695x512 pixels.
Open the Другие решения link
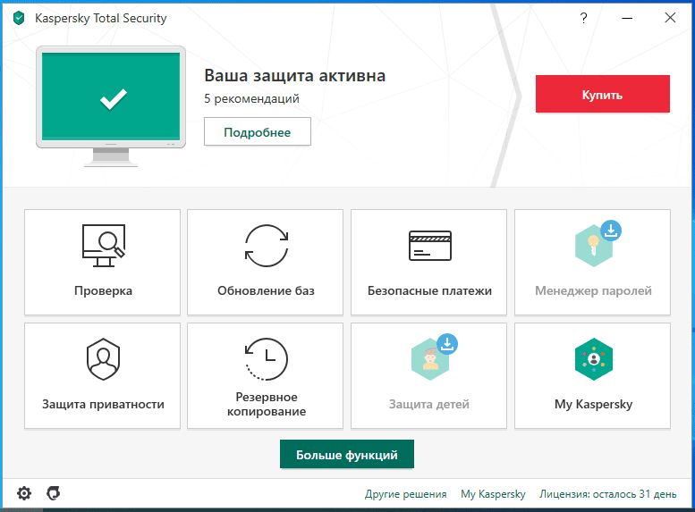(405, 494)
